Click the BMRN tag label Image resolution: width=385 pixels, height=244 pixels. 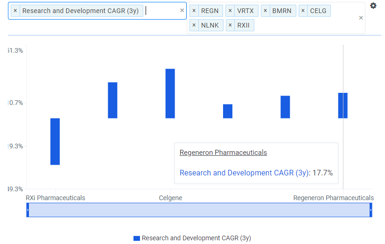pyautogui.click(x=282, y=11)
